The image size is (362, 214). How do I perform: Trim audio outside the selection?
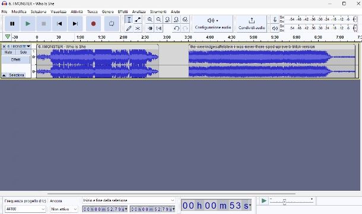point(150,28)
